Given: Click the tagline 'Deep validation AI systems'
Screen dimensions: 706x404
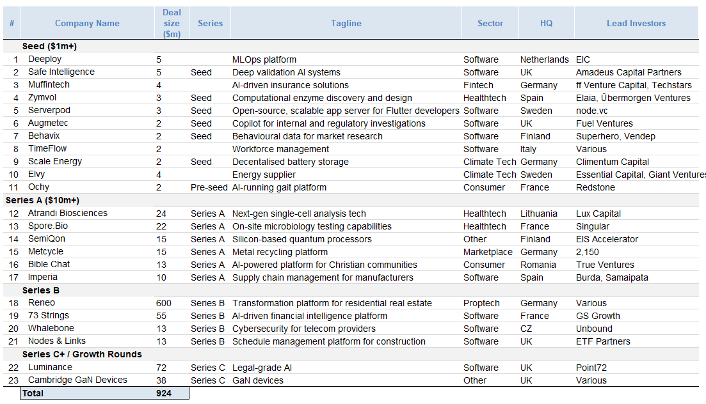Looking at the screenshot, I should coord(286,72).
